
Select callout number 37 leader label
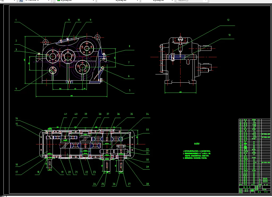[108, 114]
